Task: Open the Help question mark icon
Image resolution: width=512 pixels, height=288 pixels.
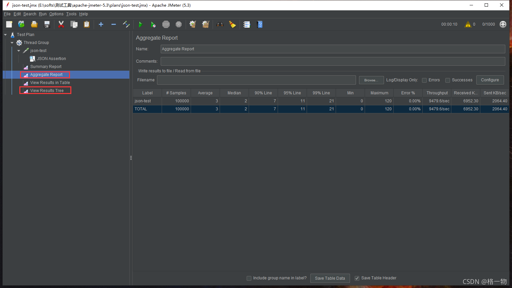Action: point(260,24)
